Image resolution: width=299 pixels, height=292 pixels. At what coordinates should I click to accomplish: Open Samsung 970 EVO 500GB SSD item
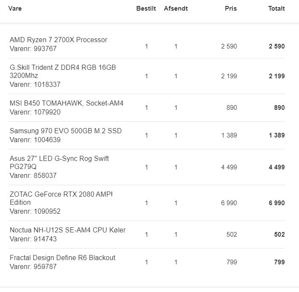(65, 131)
